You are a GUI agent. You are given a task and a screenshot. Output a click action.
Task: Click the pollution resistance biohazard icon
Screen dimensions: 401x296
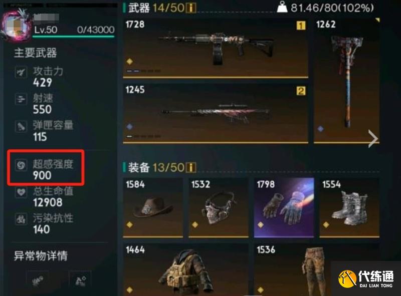point(21,219)
